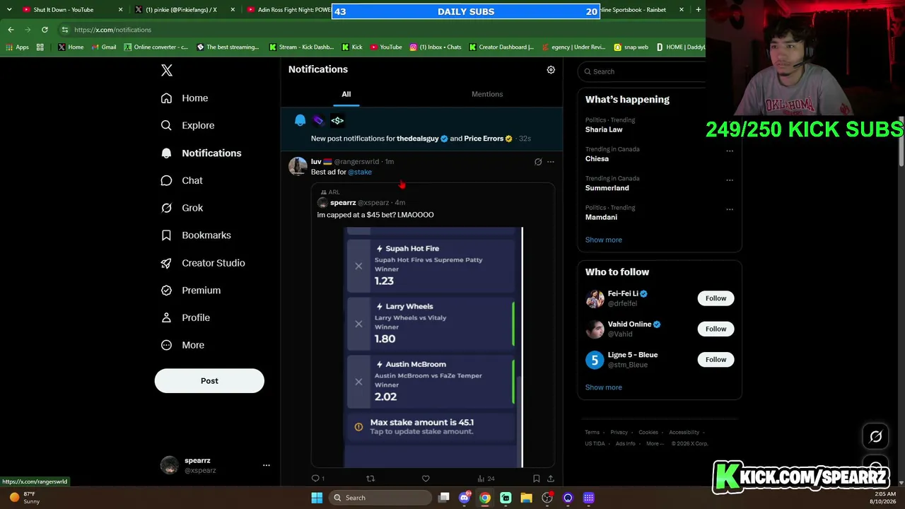This screenshot has width=905, height=509.
Task: Open notification settings gear icon
Action: point(551,70)
